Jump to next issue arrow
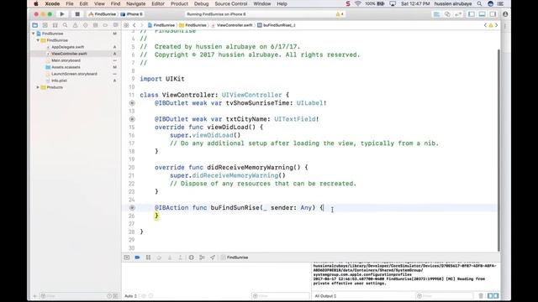Screen dimensions: 538x302 tap(497, 25)
